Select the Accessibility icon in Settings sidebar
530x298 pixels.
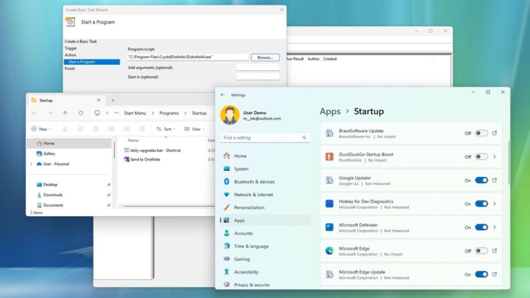tap(226, 272)
